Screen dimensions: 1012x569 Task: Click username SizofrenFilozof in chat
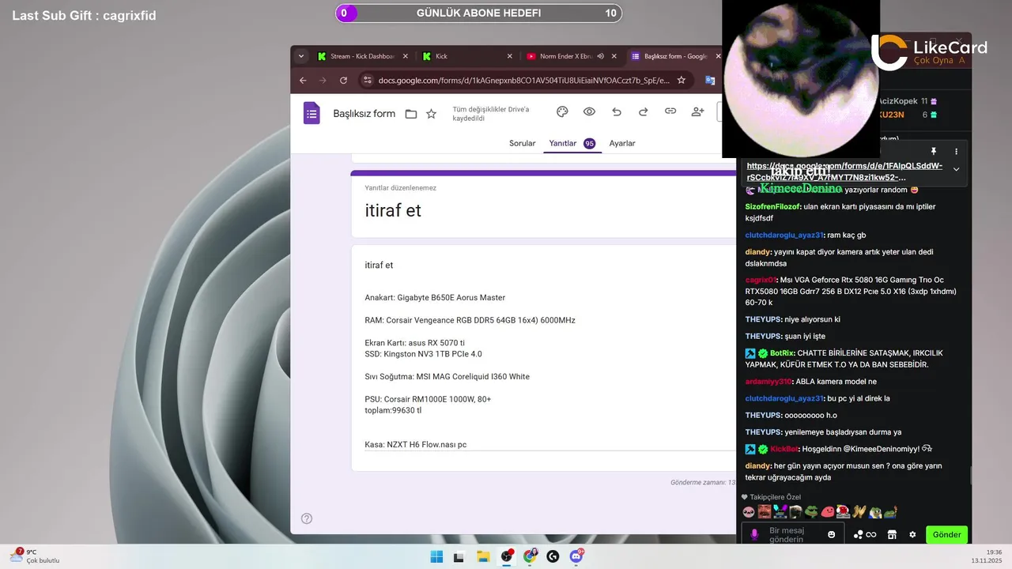[773, 207]
